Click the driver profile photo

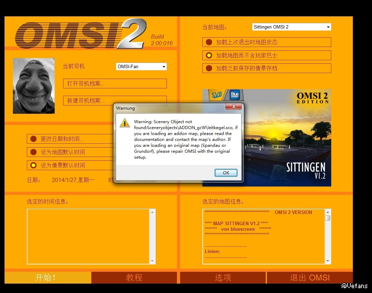(34, 86)
